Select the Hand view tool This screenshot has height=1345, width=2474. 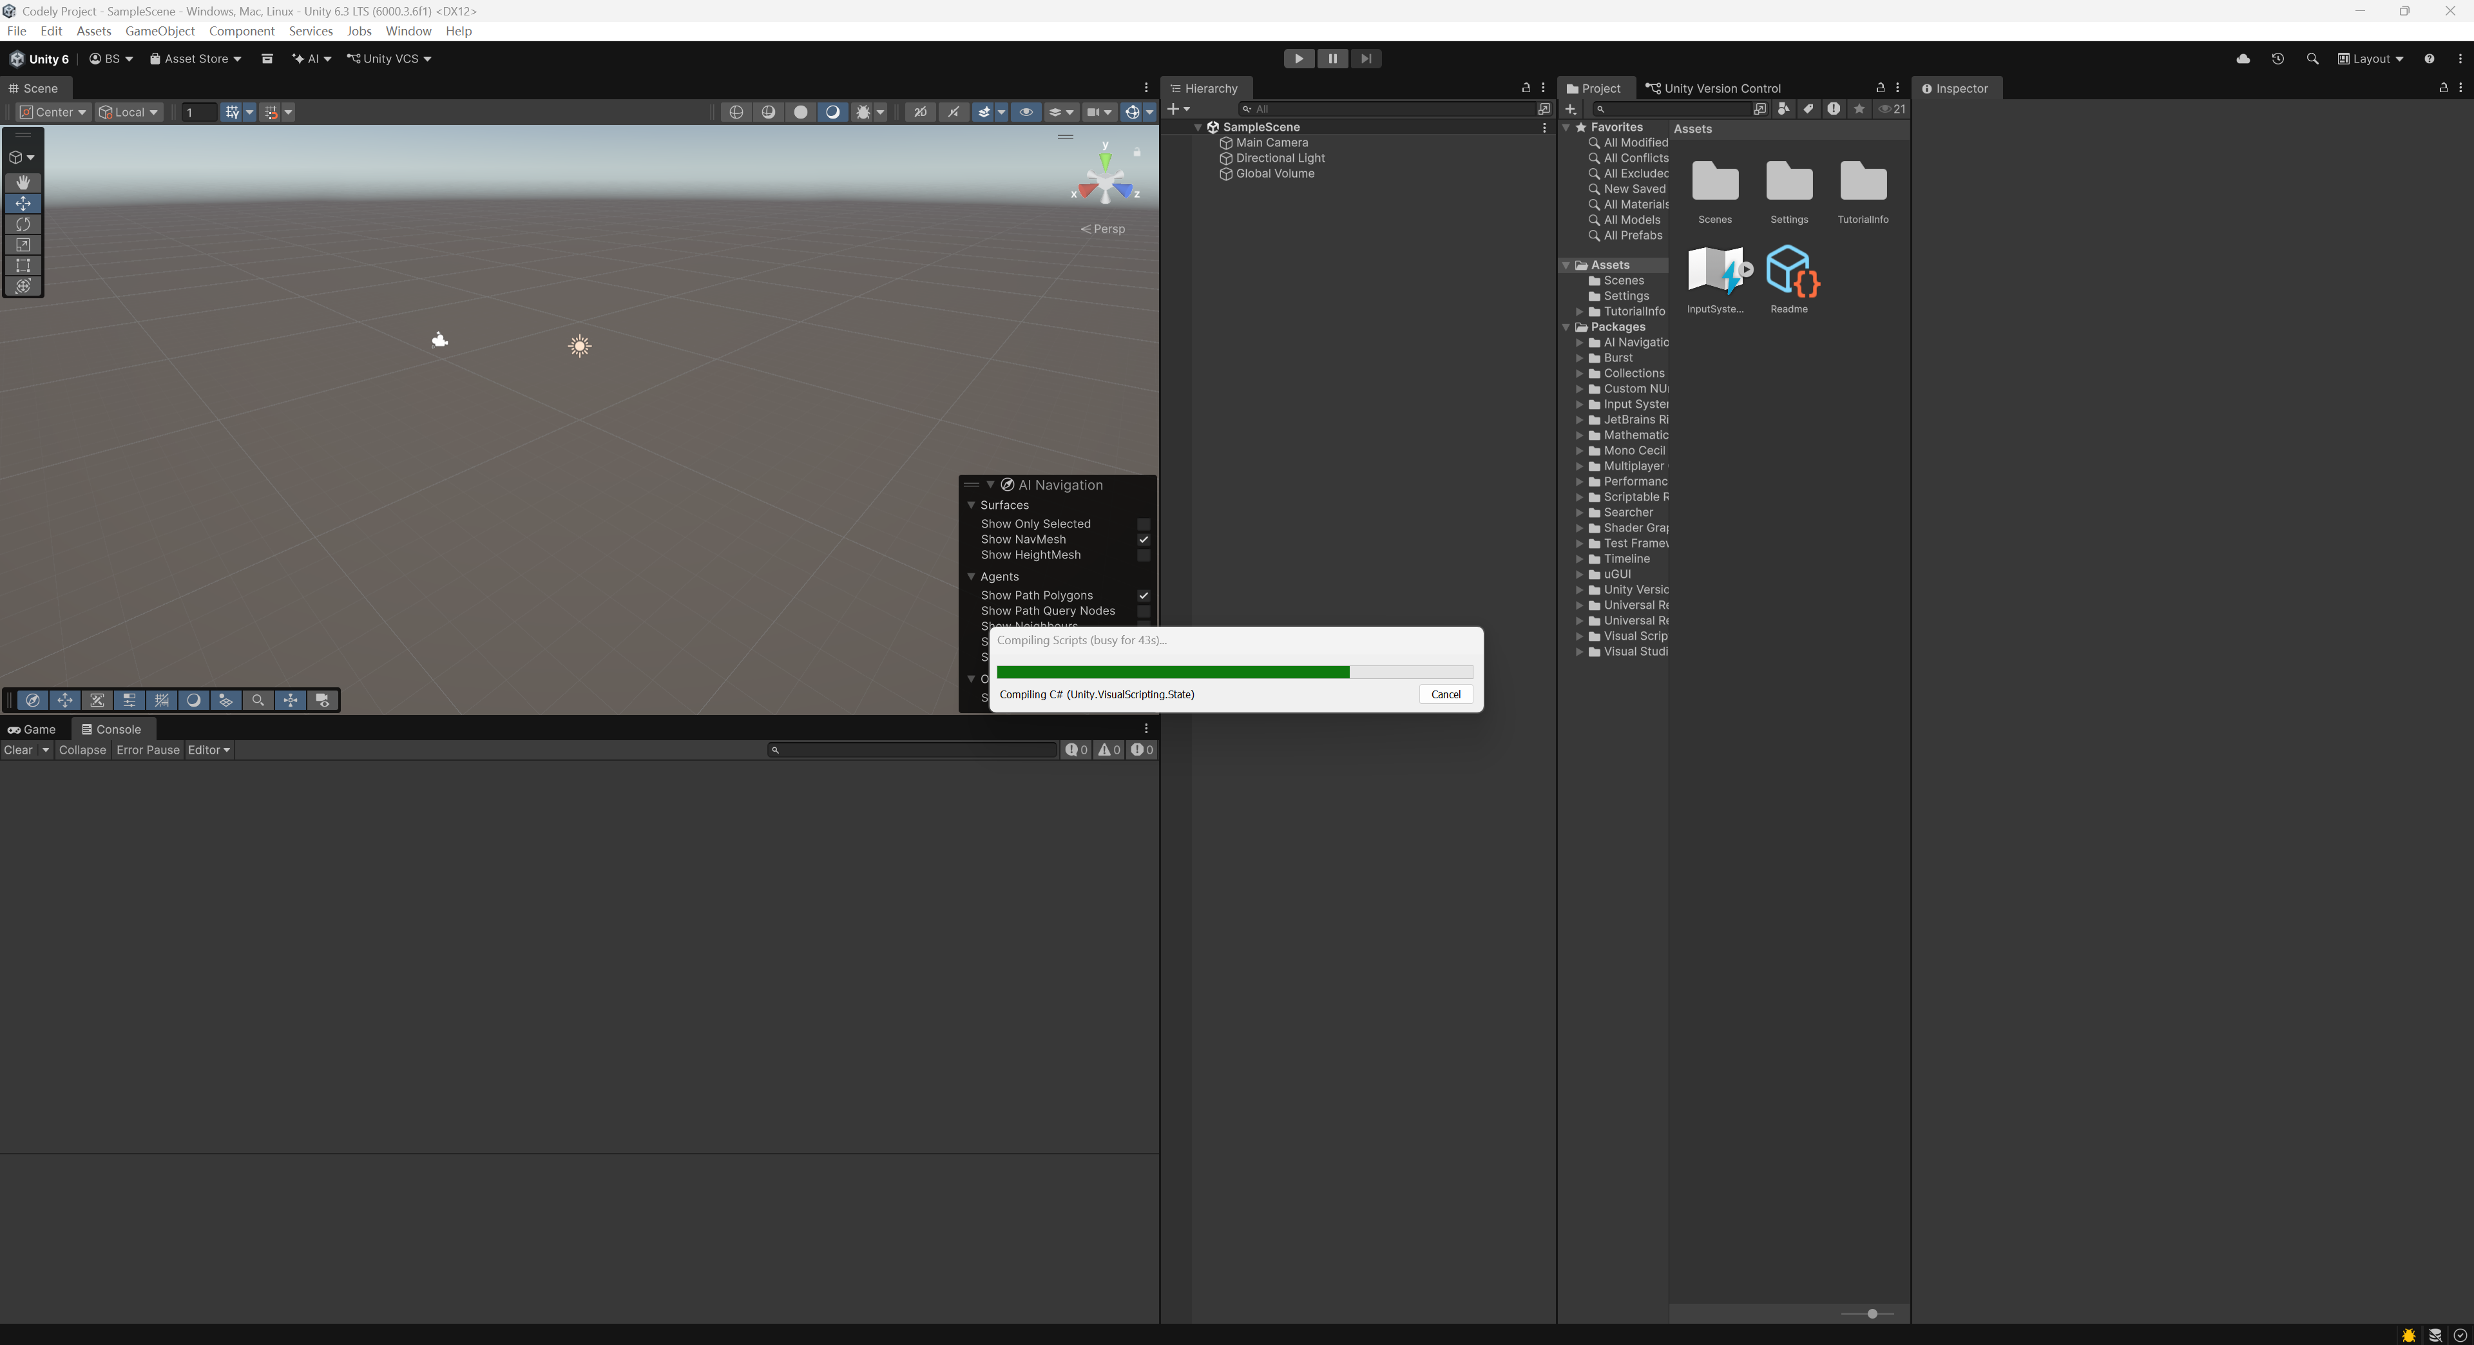pyautogui.click(x=23, y=182)
